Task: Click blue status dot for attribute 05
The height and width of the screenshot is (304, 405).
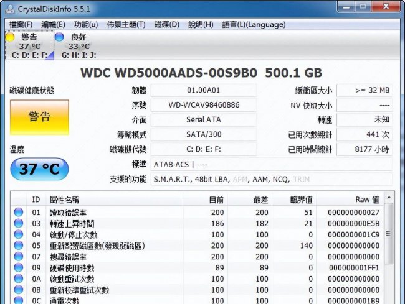Action: click(x=18, y=246)
